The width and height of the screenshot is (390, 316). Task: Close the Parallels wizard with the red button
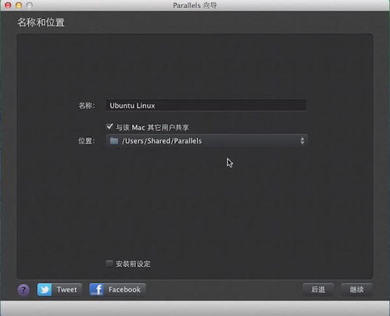(x=8, y=5)
